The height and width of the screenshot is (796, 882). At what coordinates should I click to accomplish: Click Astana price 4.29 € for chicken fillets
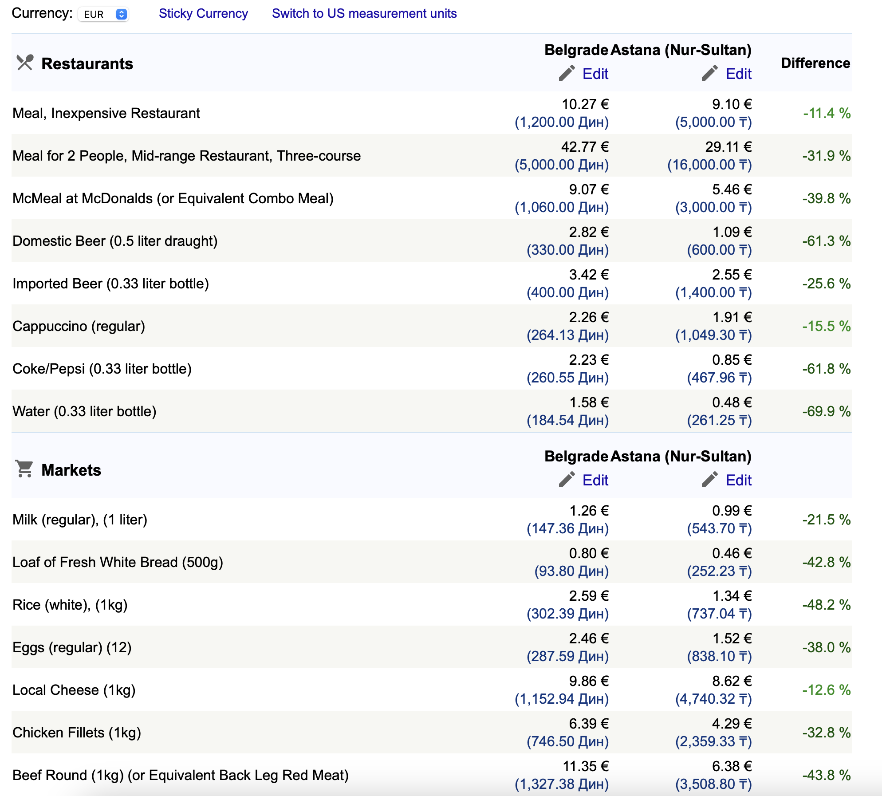(732, 724)
